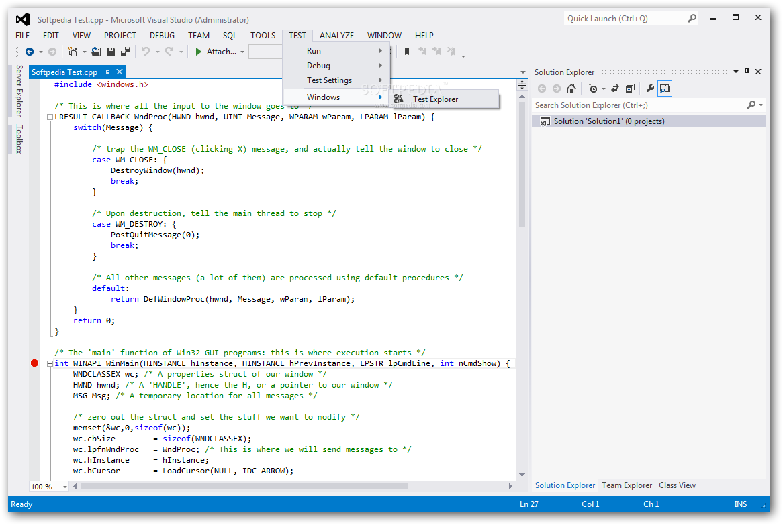Expand the Test Settings submenu
Screen dimensions: 783x525
(x=336, y=80)
